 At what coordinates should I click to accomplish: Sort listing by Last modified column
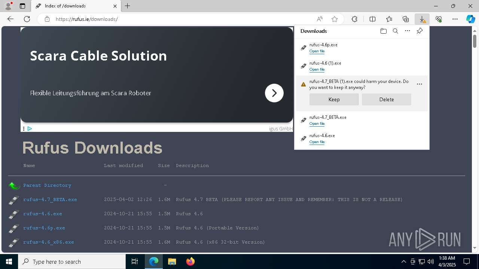[x=123, y=166]
